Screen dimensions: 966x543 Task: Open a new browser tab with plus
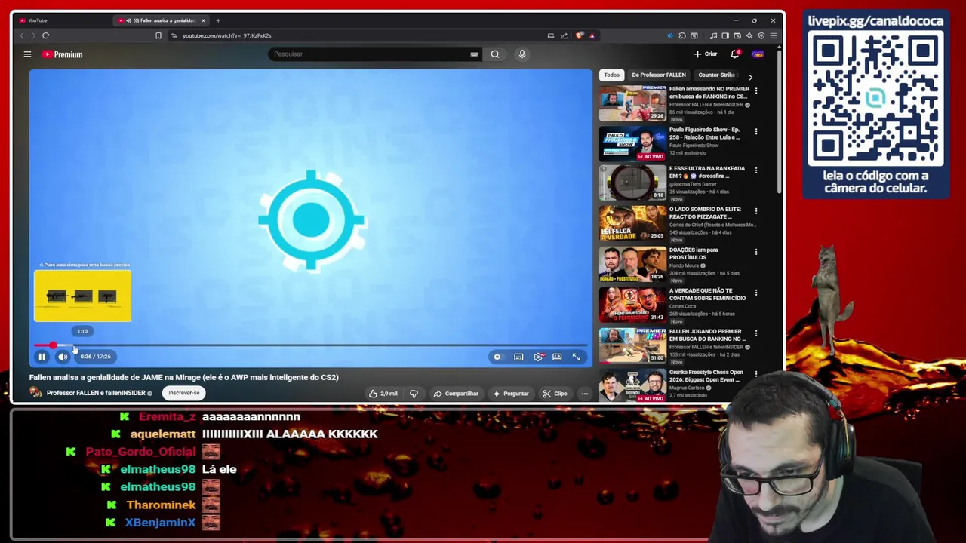[218, 20]
